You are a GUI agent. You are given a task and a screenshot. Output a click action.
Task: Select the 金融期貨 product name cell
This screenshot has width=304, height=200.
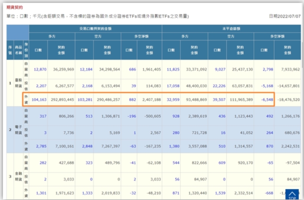coord(18,176)
